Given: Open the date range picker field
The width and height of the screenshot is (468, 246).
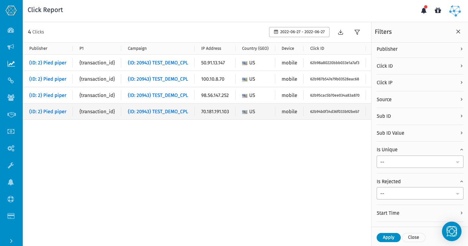Looking at the screenshot, I should tap(299, 32).
